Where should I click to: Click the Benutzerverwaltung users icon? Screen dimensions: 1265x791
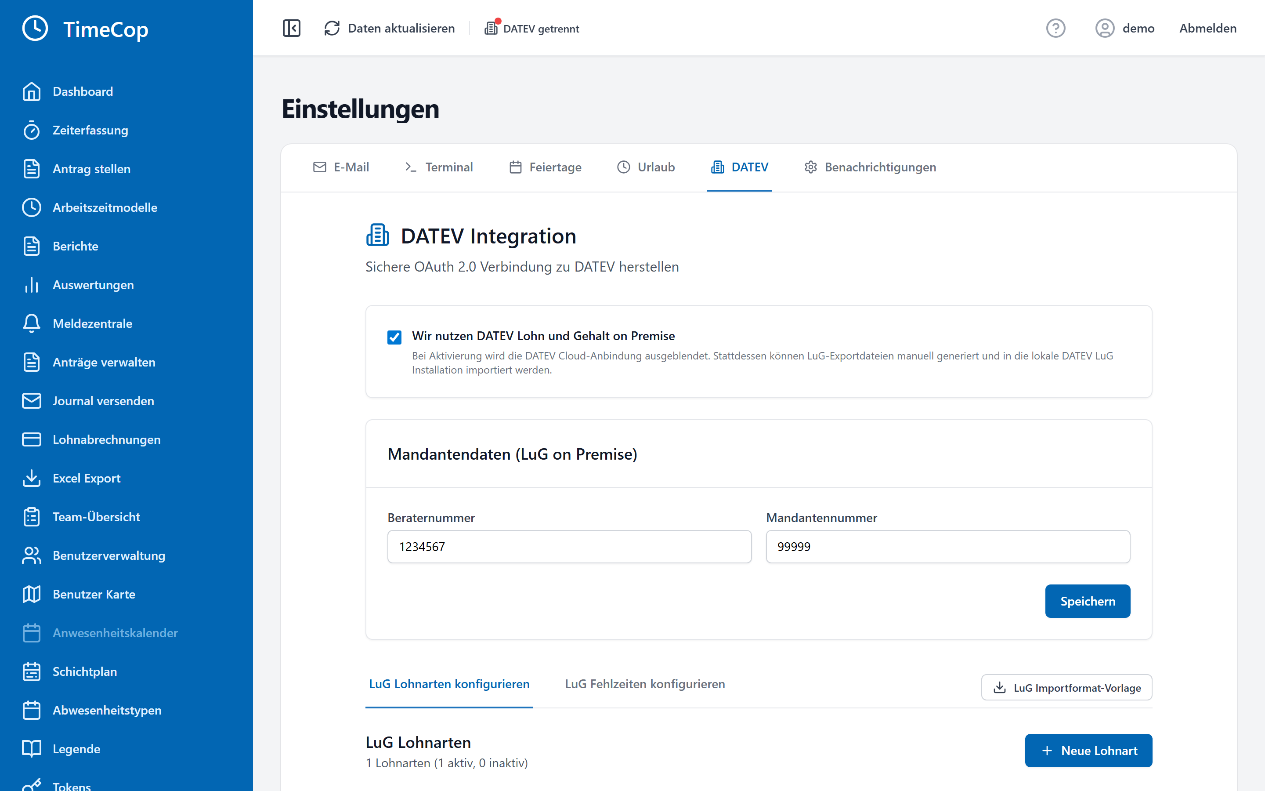point(31,555)
